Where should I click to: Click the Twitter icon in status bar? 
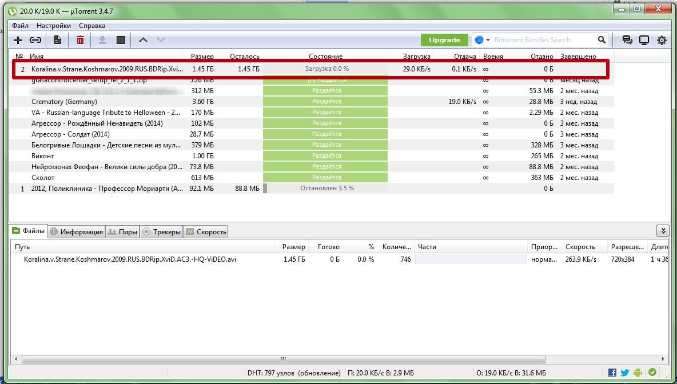(x=625, y=373)
